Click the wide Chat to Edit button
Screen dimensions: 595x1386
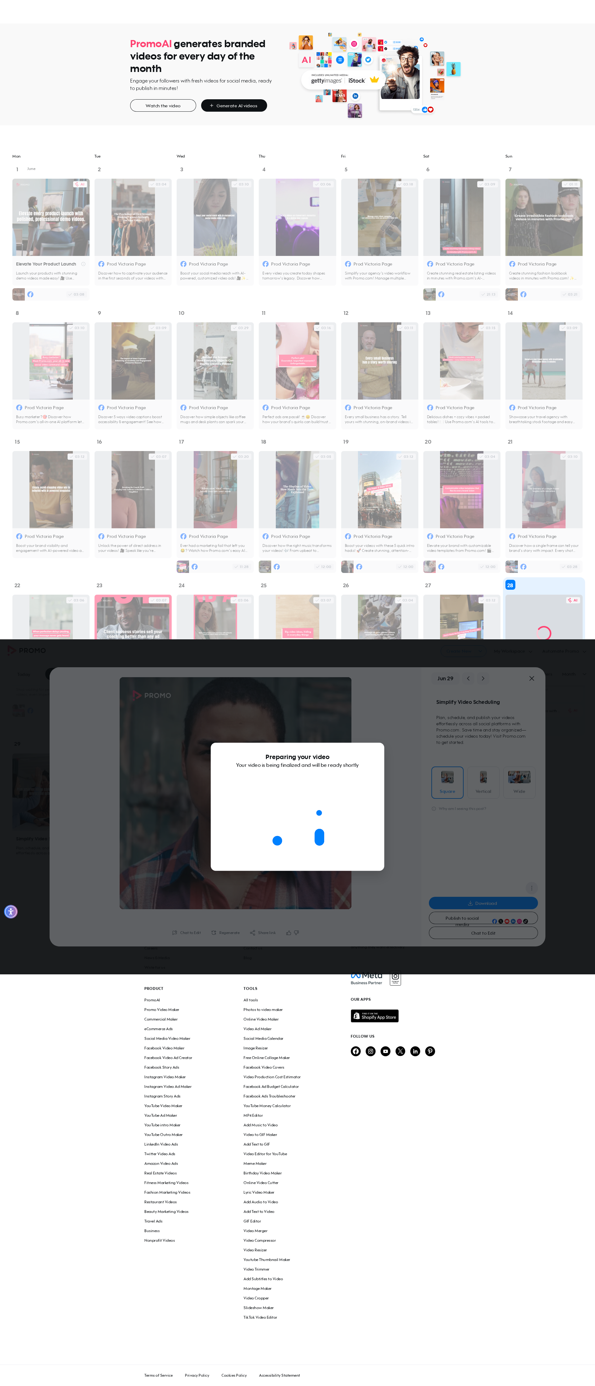[483, 933]
